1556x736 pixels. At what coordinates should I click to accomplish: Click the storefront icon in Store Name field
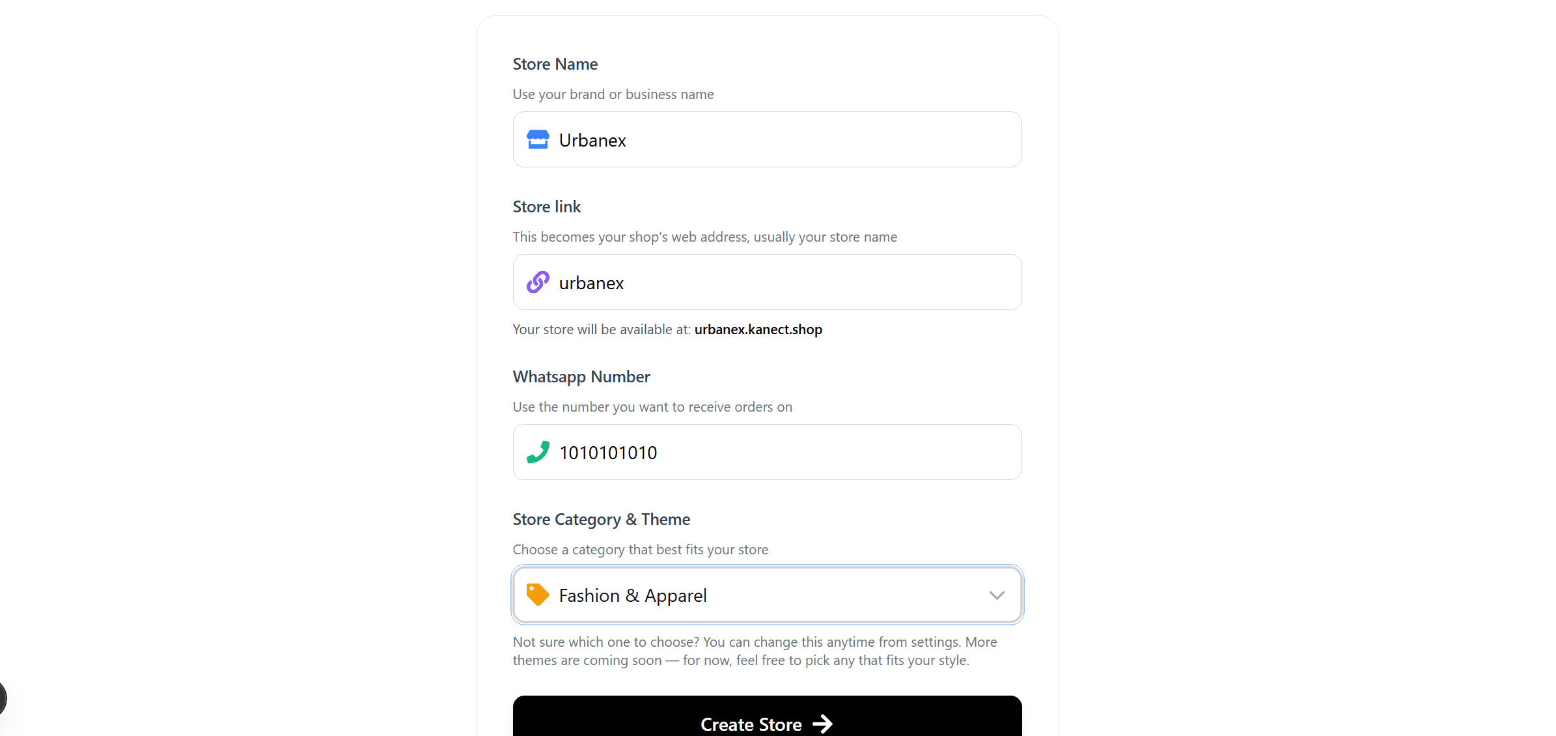538,139
